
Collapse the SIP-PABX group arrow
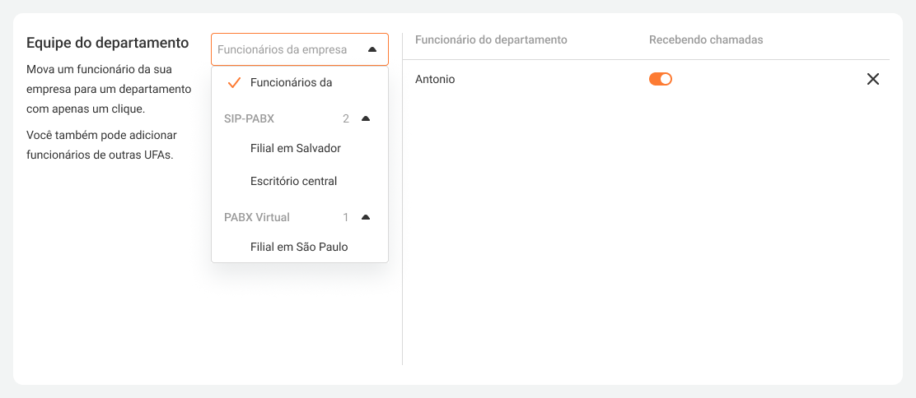pos(366,118)
